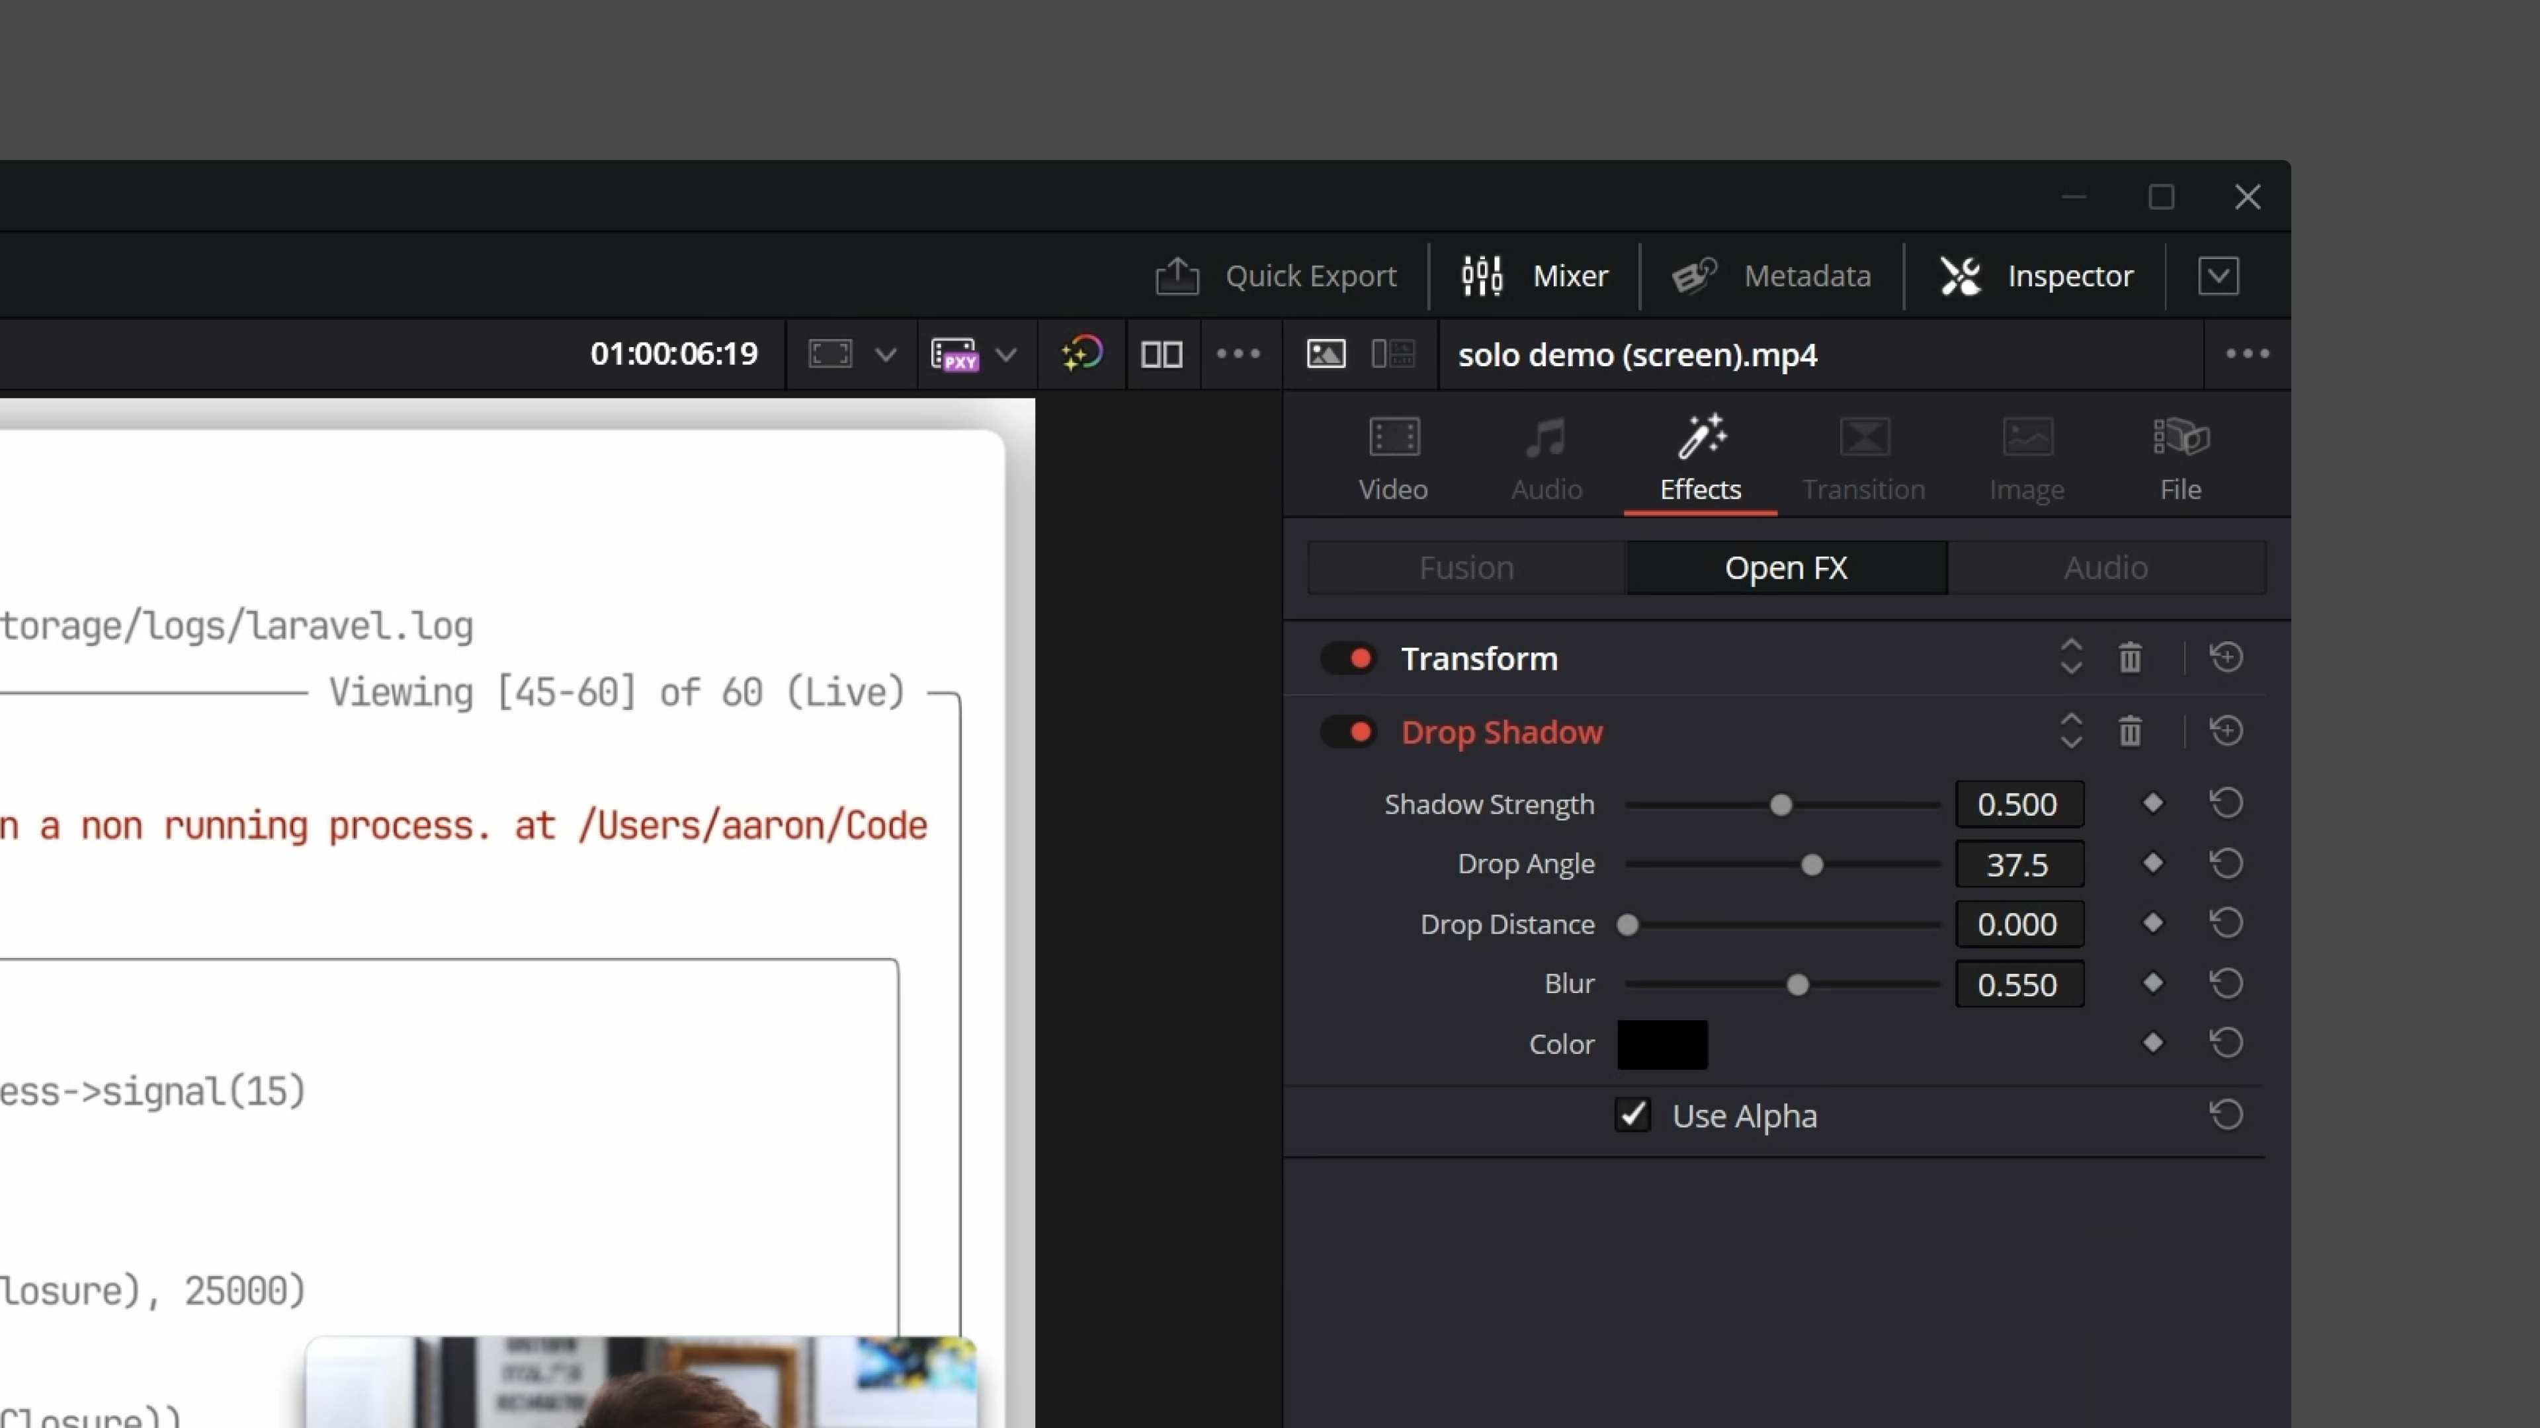Click the Quick Export button
This screenshot has width=2540, height=1428.
coord(1276,276)
